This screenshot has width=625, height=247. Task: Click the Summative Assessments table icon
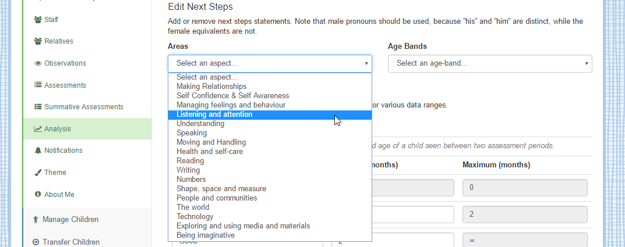pyautogui.click(x=38, y=106)
